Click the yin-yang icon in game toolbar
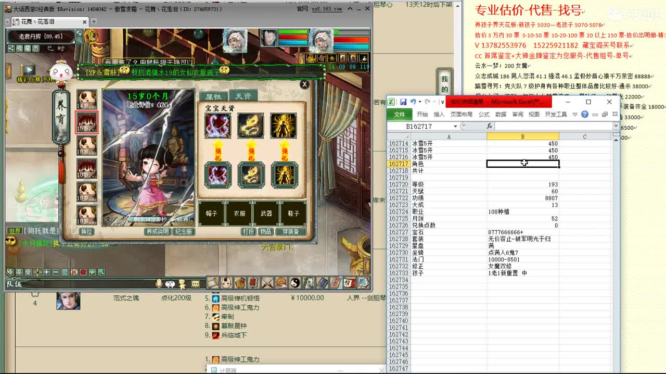Screen dimensions: 666x374 [x=295, y=283]
